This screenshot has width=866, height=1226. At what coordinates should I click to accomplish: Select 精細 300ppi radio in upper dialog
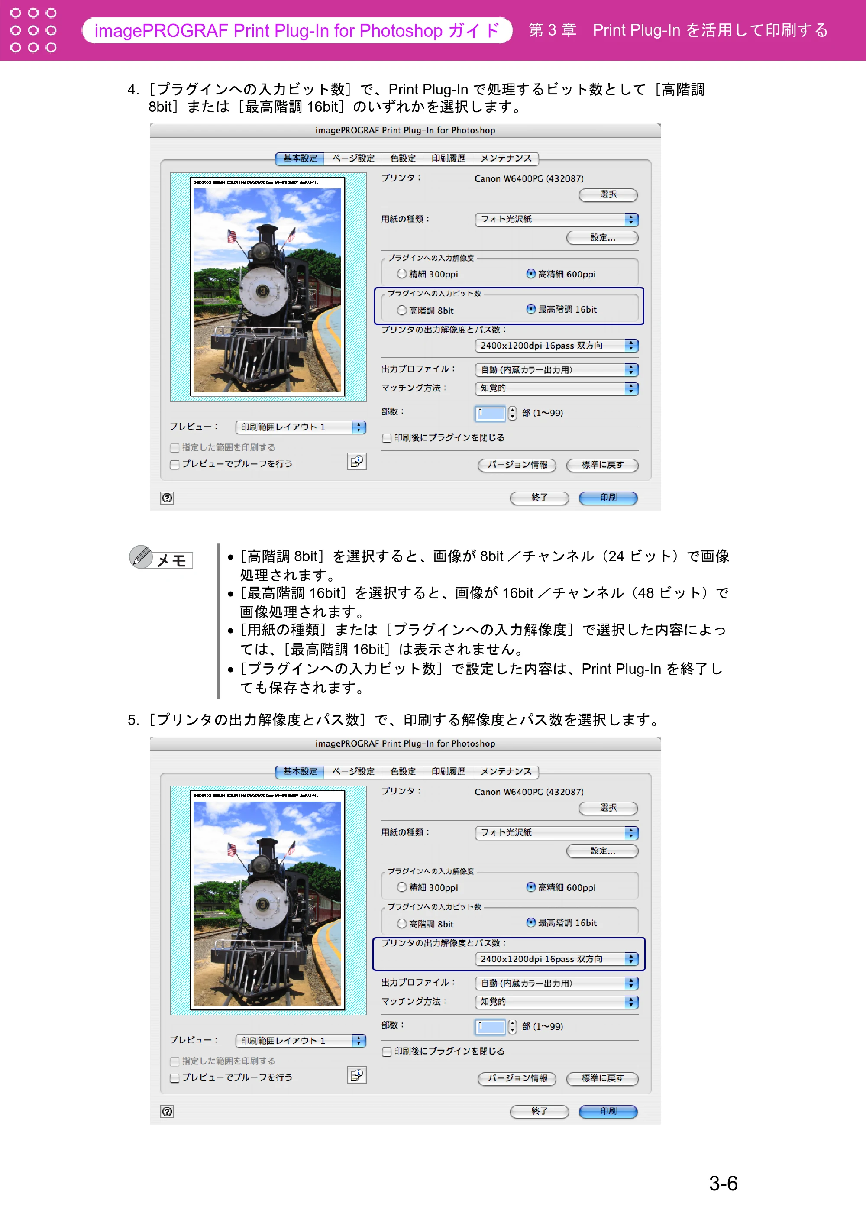(x=402, y=274)
